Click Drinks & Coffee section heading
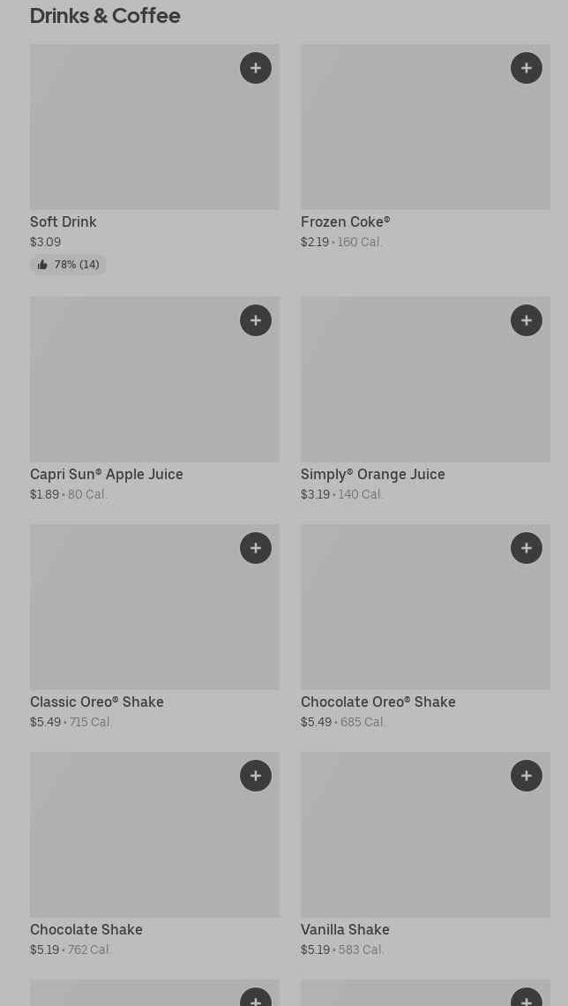 pyautogui.click(x=105, y=16)
